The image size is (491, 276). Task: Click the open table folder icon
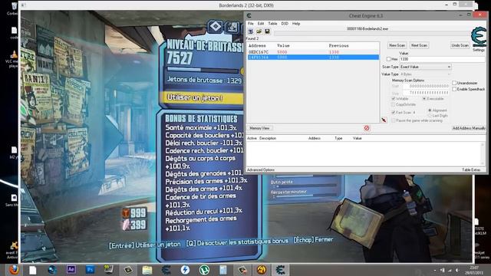[x=259, y=31]
